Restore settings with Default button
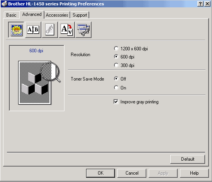Image resolution: width=212 pixels, height=182 pixels. point(188,159)
